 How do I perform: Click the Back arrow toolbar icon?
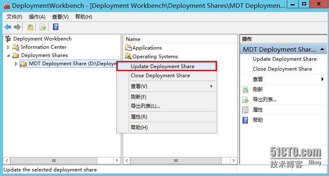[8, 27]
